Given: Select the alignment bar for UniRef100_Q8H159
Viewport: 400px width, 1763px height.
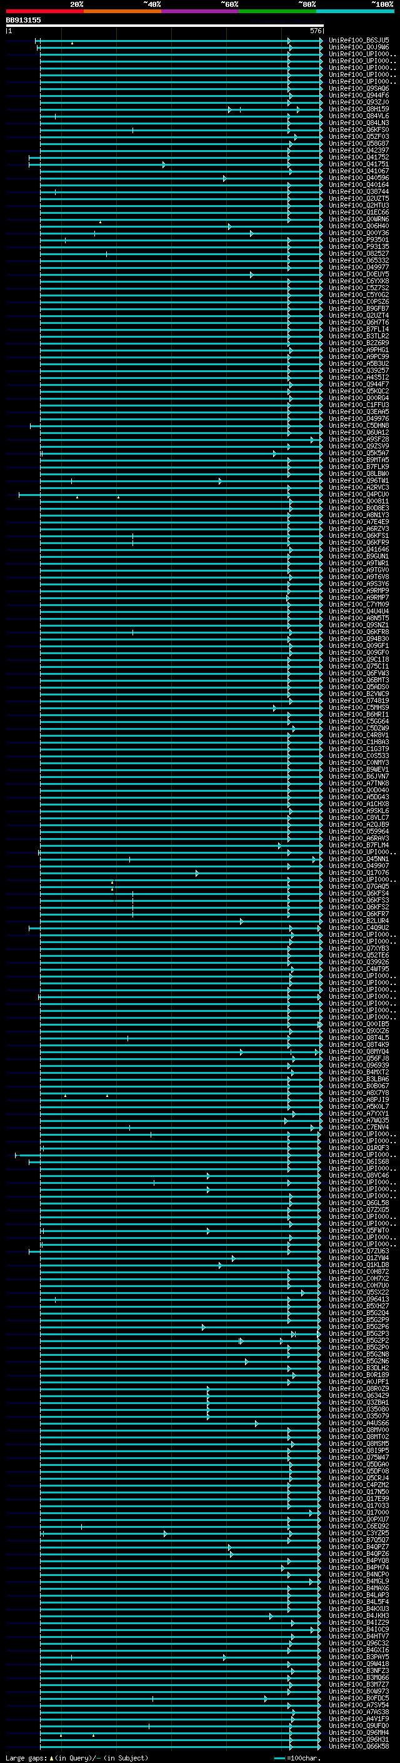Looking at the screenshot, I should (x=181, y=109).
